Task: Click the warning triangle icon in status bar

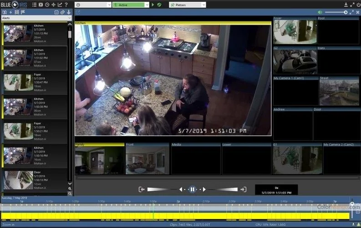Action: [358, 224]
